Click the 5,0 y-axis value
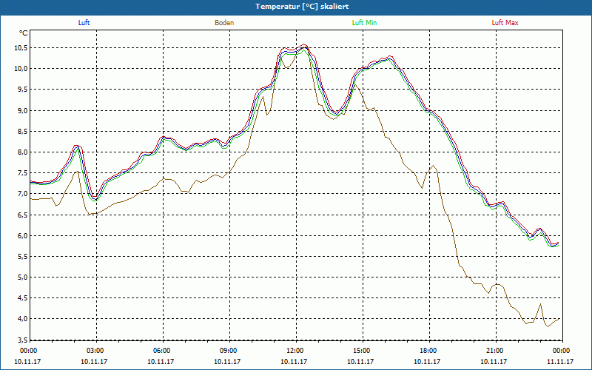Image resolution: width=592 pixels, height=370 pixels. pyautogui.click(x=22, y=277)
